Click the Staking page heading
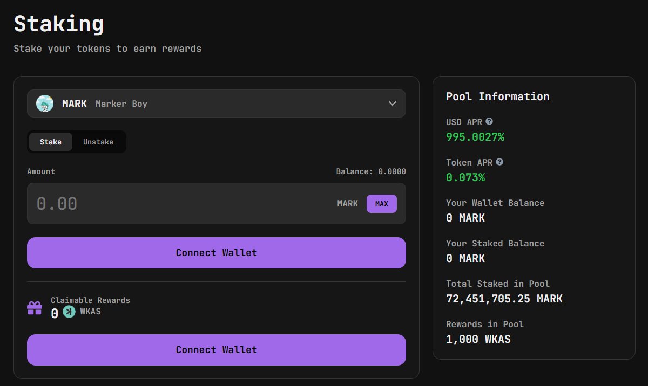 coord(59,24)
